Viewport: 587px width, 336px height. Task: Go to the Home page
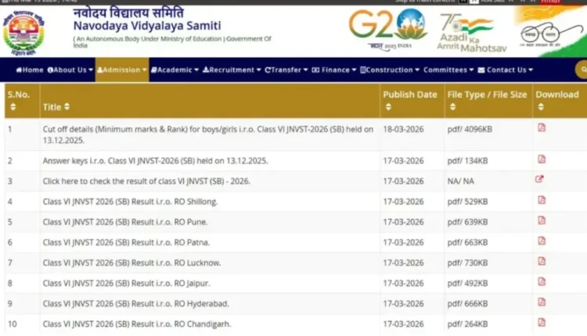[x=30, y=70]
